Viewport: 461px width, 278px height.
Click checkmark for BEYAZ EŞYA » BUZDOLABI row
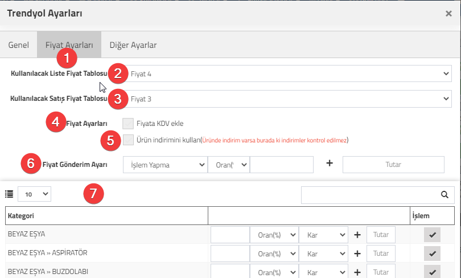pyautogui.click(x=432, y=272)
